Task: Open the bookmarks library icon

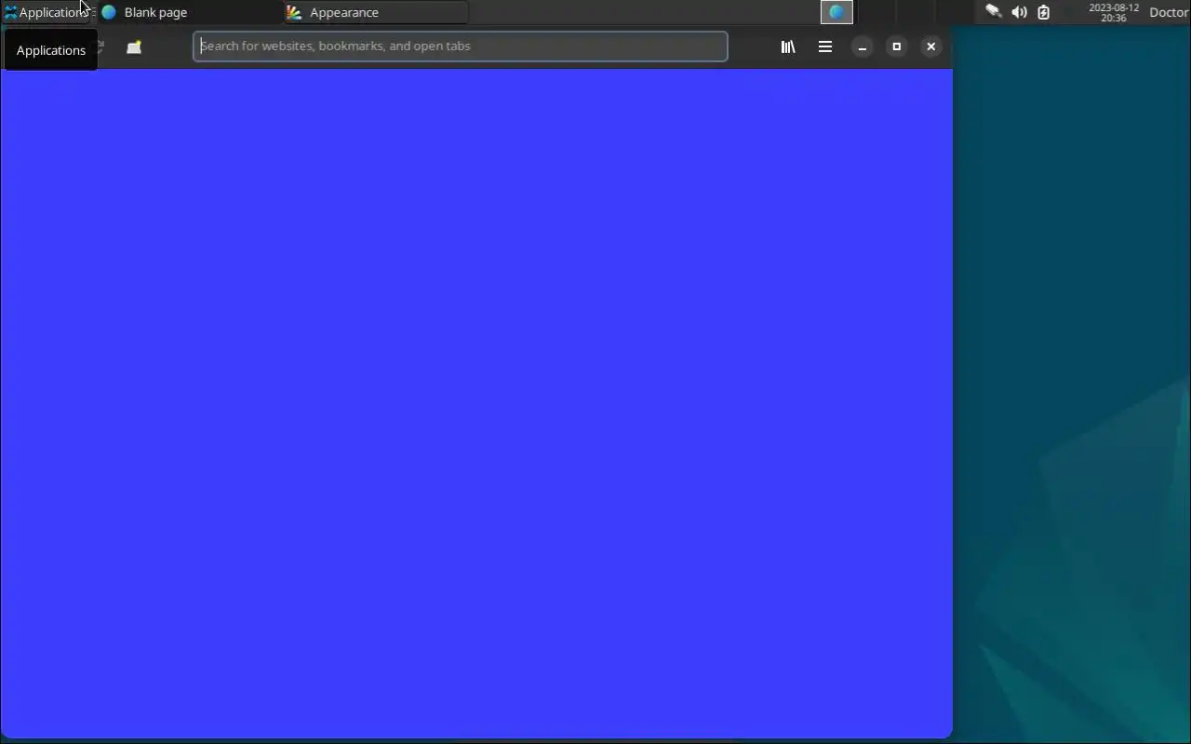Action: coord(788,46)
